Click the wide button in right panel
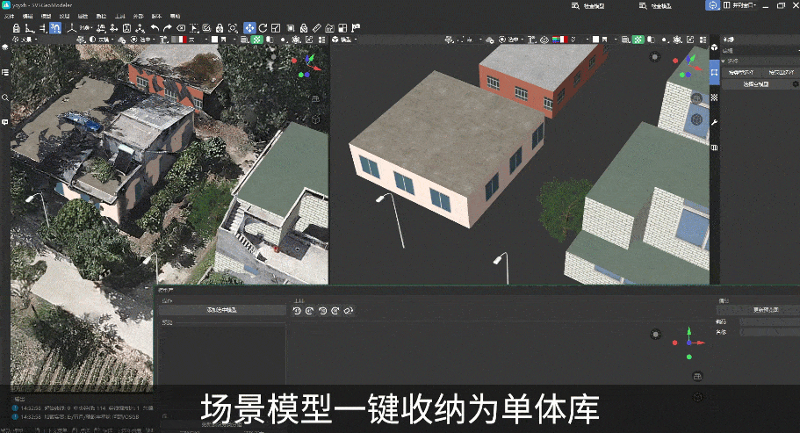800x433 pixels. pyautogui.click(x=754, y=84)
